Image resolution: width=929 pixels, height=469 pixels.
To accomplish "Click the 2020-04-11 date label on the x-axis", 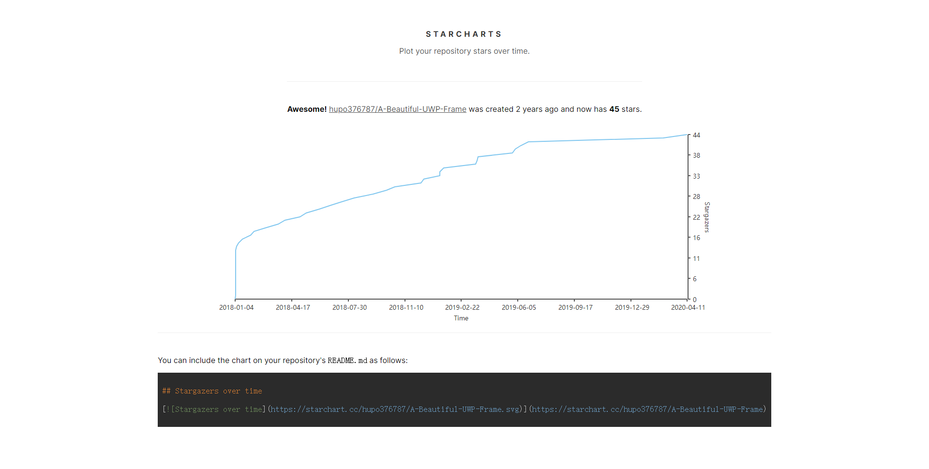I will coord(688,308).
